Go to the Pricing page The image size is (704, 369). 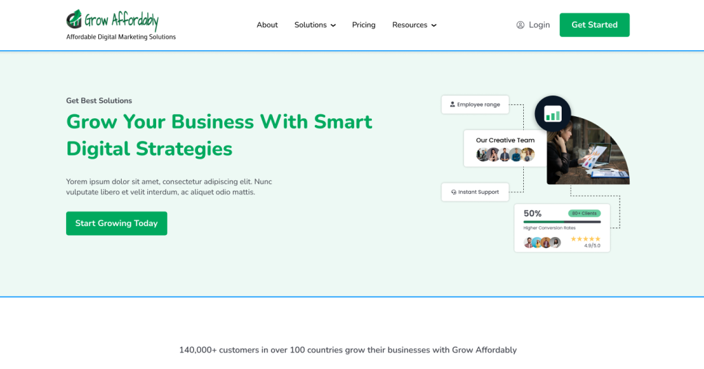point(364,25)
